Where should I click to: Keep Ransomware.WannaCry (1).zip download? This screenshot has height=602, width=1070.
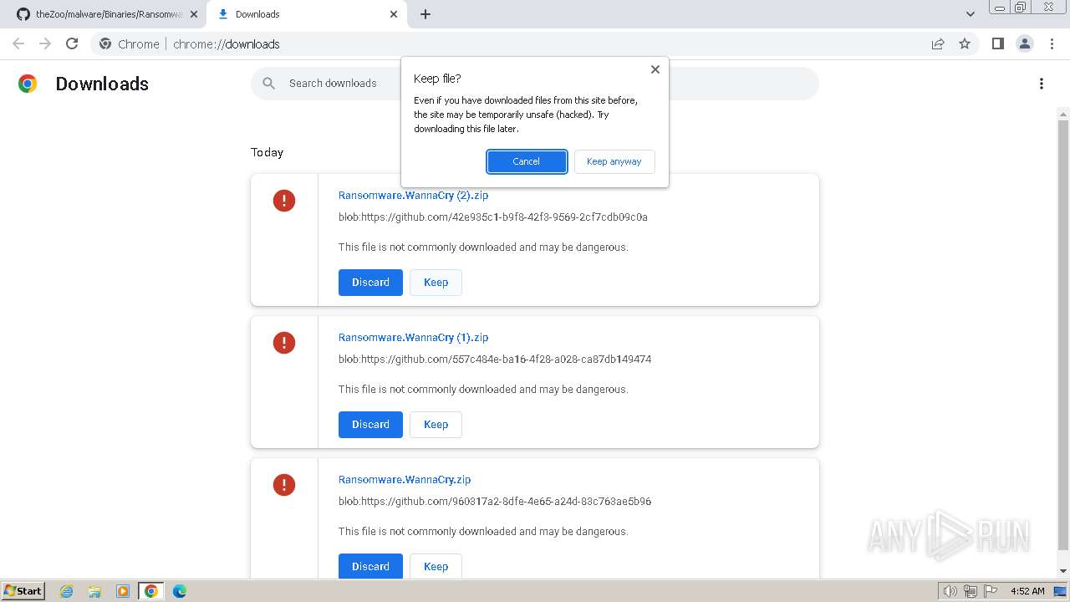coord(436,425)
